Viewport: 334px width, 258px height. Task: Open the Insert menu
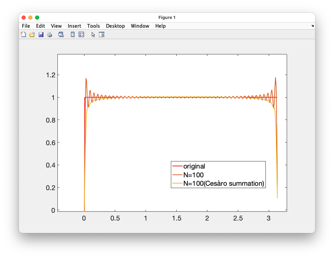[x=74, y=26]
